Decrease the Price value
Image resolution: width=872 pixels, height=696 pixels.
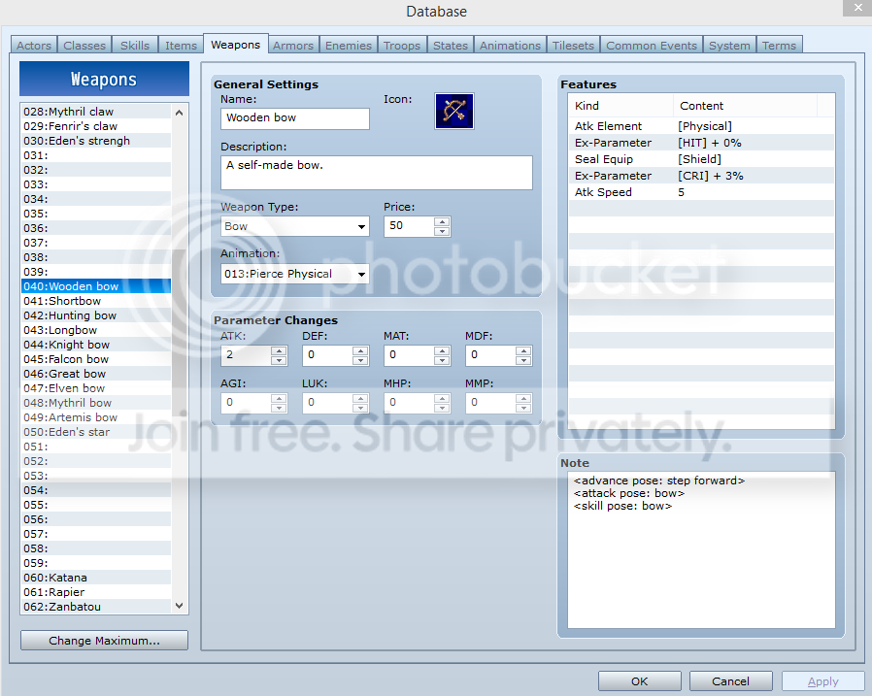442,231
